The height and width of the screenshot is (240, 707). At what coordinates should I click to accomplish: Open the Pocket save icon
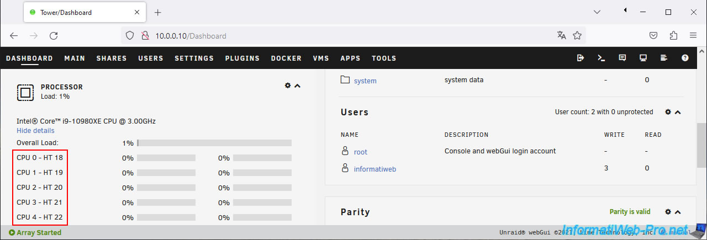653,35
